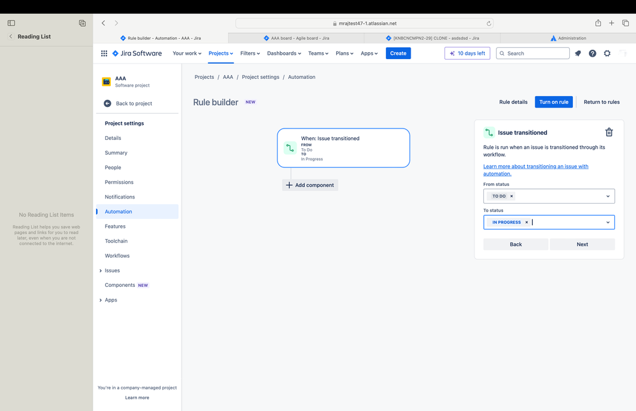Screen dimensions: 636x411
Task: Open Projects menu
Action: tap(221, 53)
